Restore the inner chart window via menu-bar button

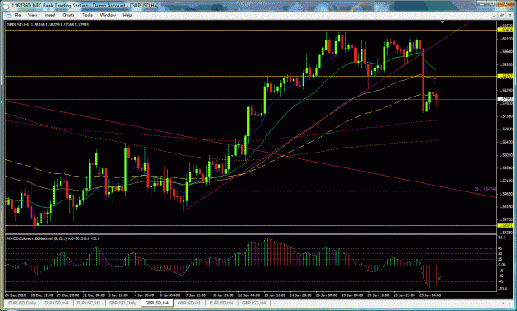pos(501,16)
